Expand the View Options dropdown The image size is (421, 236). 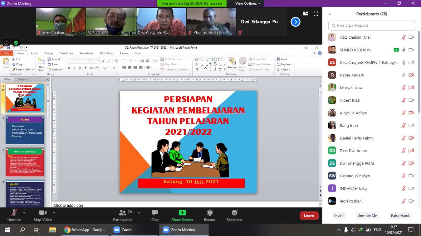(x=248, y=3)
